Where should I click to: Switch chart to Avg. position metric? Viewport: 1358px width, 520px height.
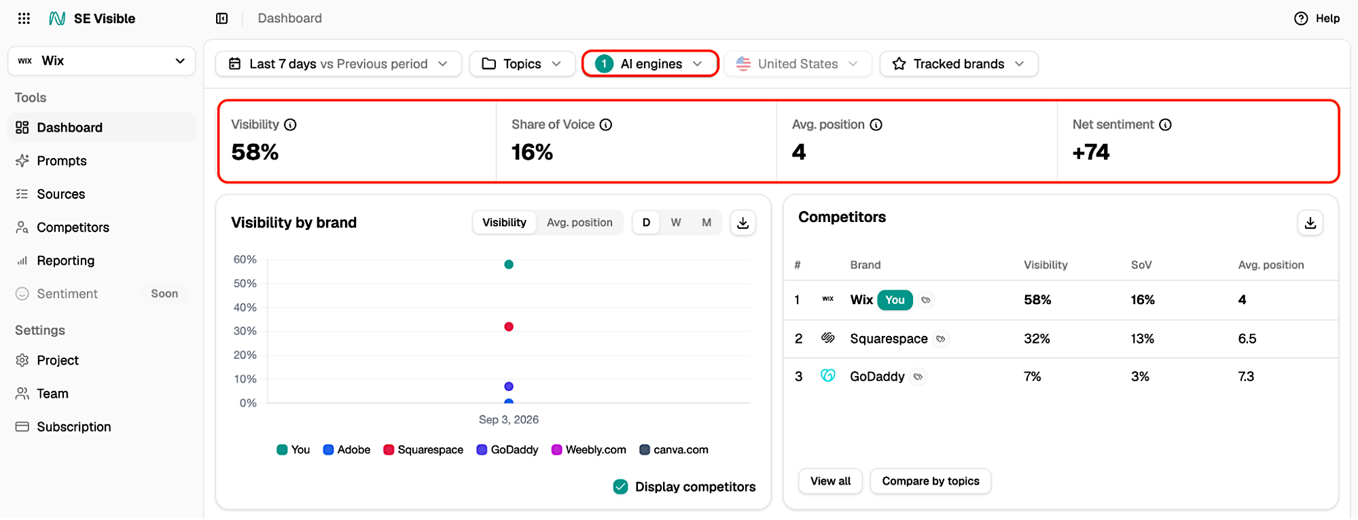click(579, 223)
